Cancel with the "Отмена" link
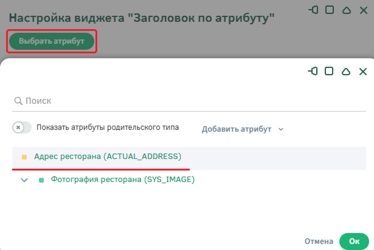The image size is (374, 250). [319, 242]
